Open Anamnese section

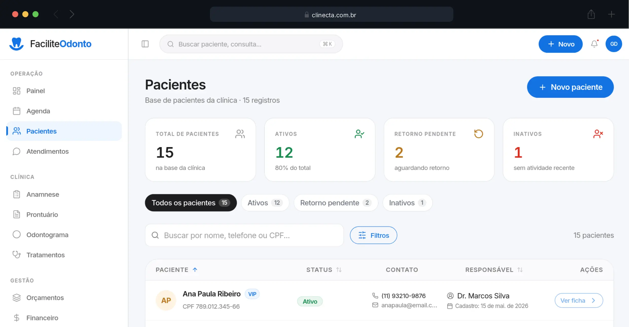point(64,194)
